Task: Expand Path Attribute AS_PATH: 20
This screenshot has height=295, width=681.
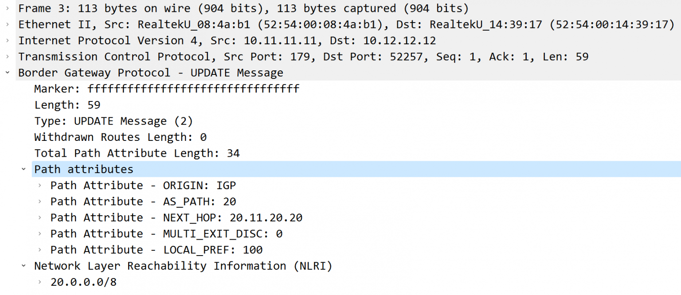Action: click(x=40, y=201)
